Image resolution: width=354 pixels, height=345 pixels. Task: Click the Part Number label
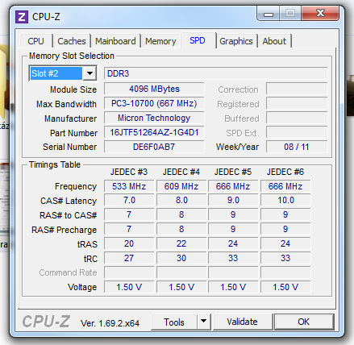click(73, 133)
